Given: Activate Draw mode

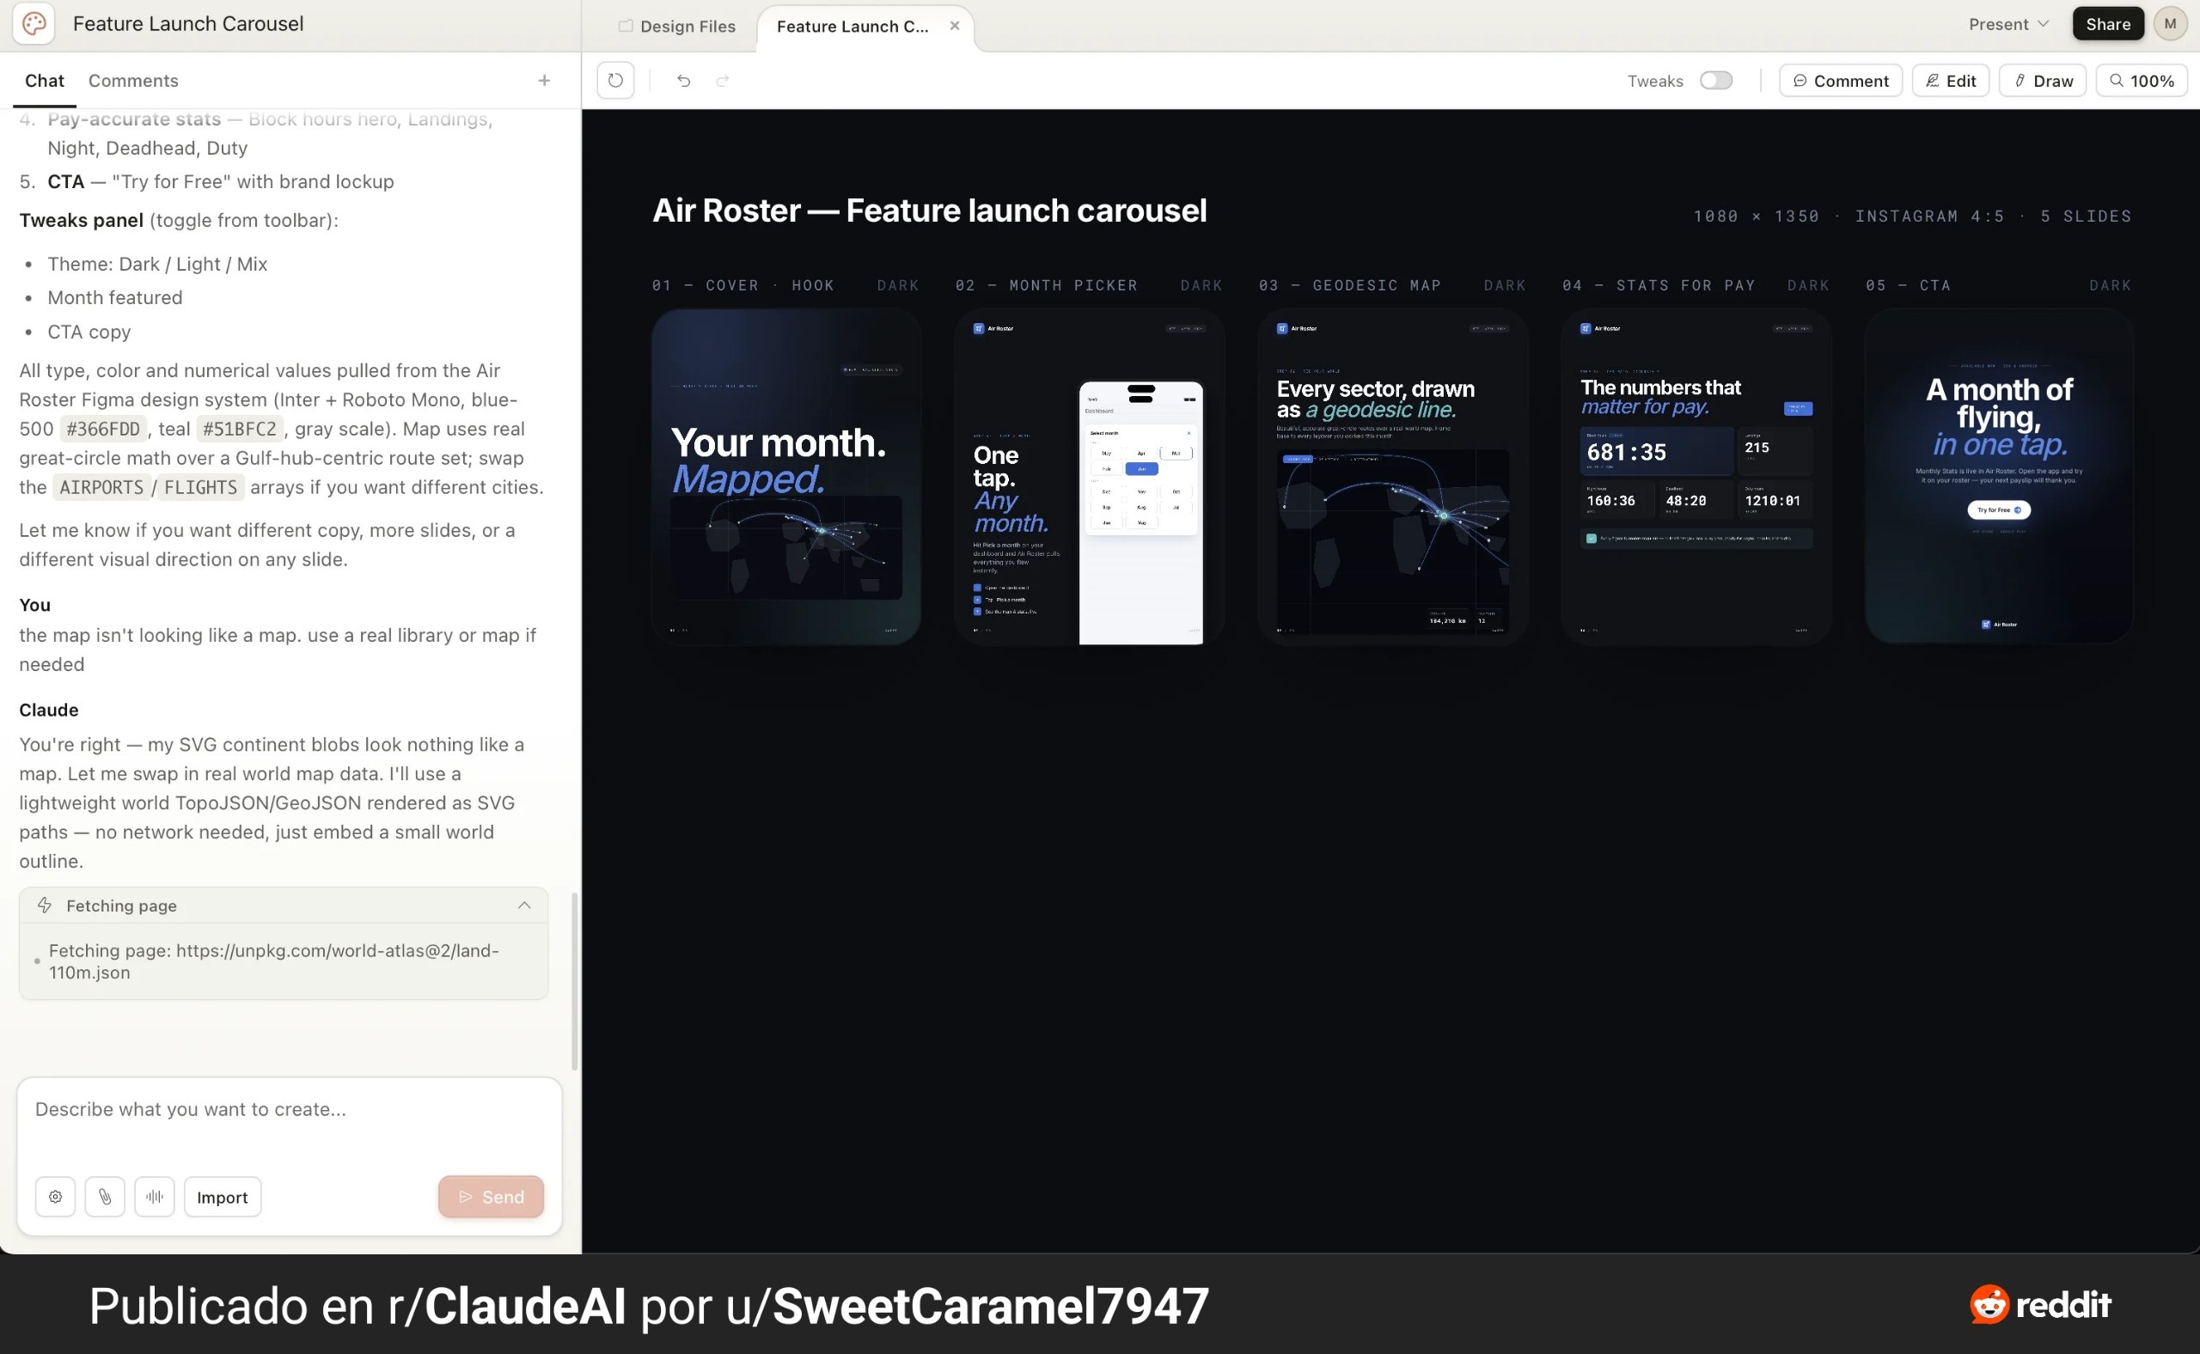Looking at the screenshot, I should 2043,81.
